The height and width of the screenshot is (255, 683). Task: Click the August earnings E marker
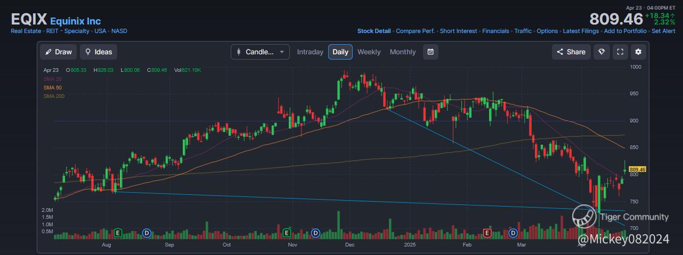point(118,233)
